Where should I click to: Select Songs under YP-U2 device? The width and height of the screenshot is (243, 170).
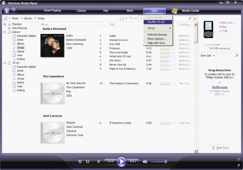pos(20,79)
